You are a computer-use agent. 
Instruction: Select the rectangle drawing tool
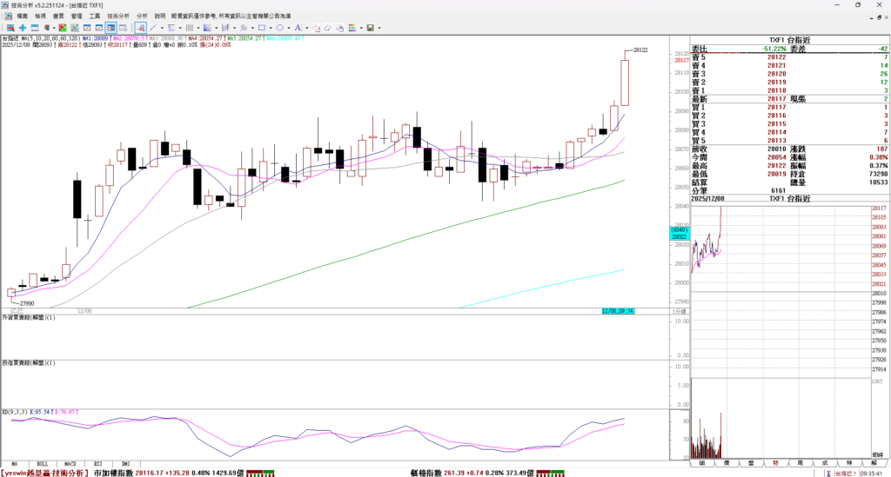tap(261, 28)
